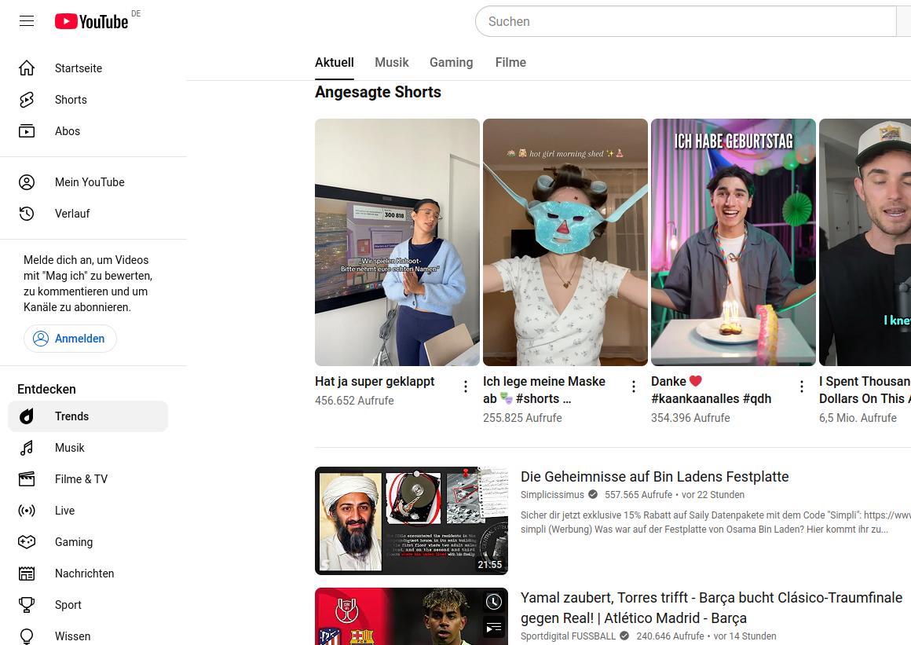The height and width of the screenshot is (645, 911).
Task: Add Yamal video to queue
Action: (x=493, y=627)
